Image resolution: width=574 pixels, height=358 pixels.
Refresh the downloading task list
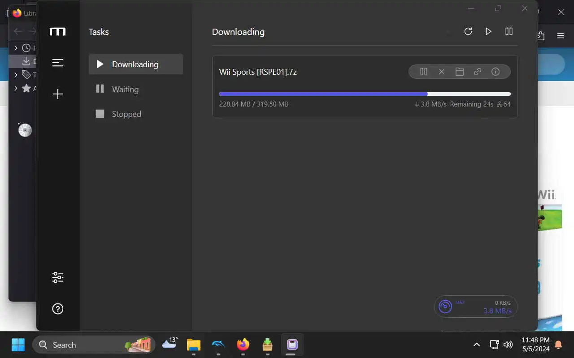point(468,31)
